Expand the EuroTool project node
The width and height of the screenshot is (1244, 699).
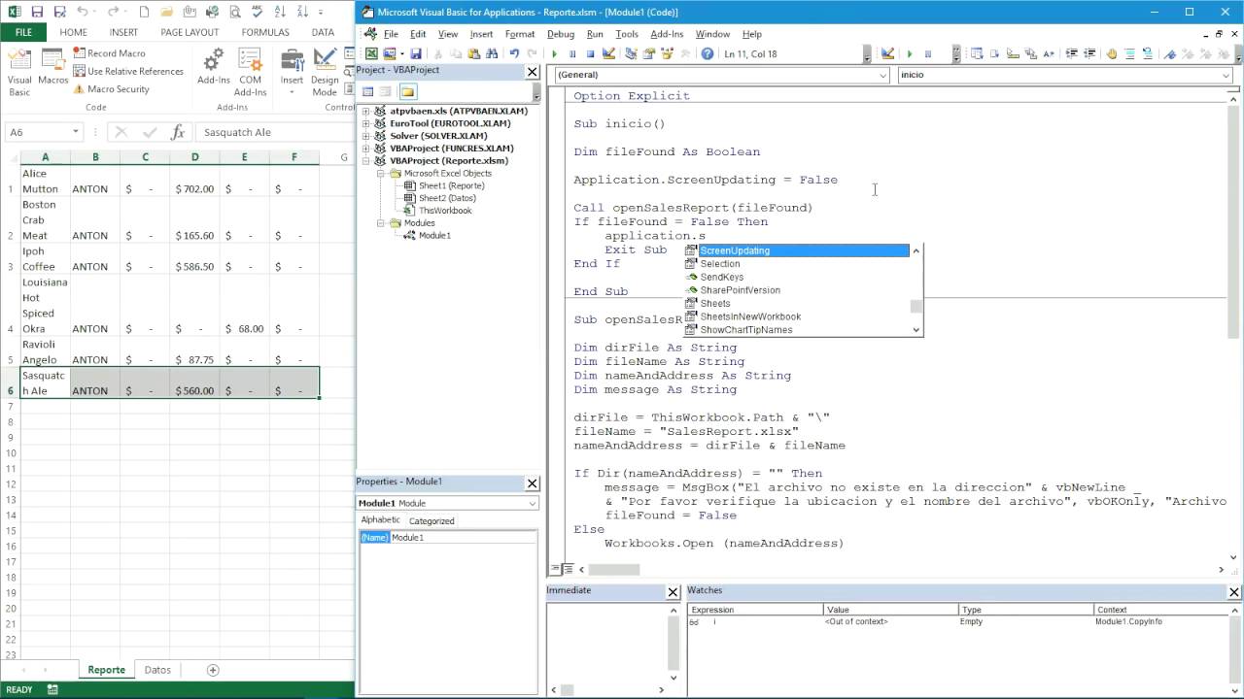366,123
